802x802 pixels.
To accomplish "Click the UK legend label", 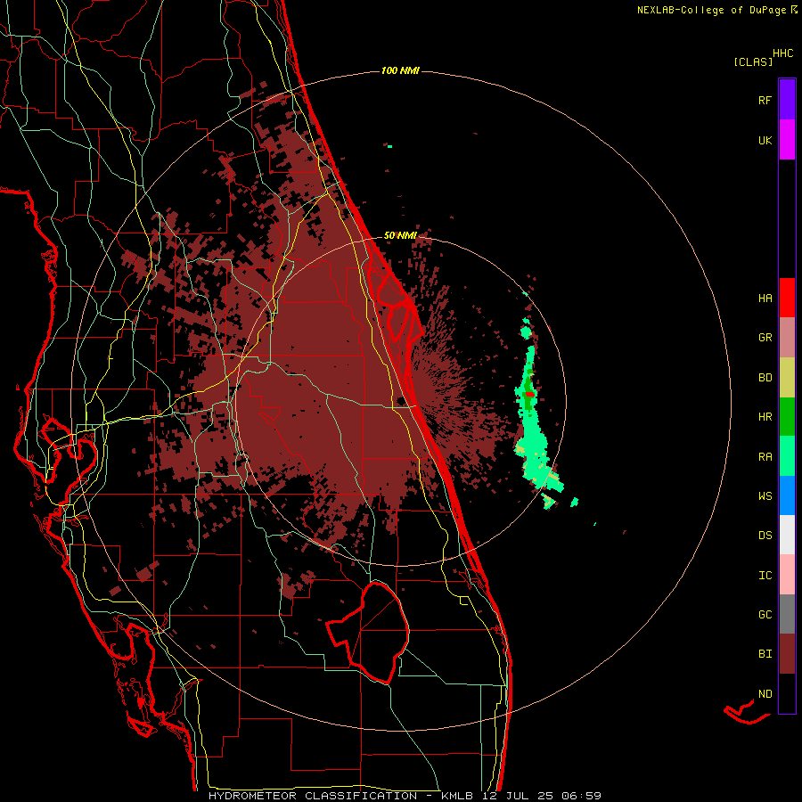I will click(765, 140).
